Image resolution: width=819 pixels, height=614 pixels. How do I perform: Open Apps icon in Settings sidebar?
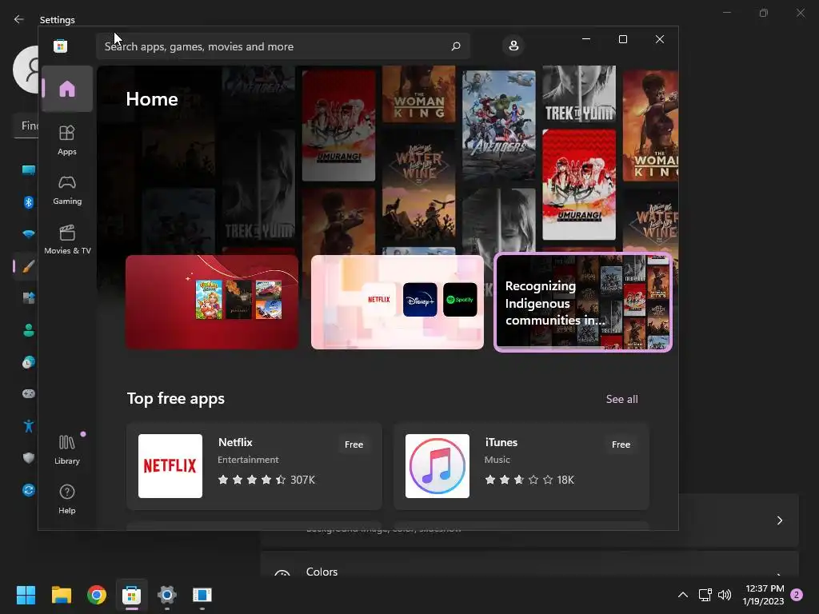(29, 298)
